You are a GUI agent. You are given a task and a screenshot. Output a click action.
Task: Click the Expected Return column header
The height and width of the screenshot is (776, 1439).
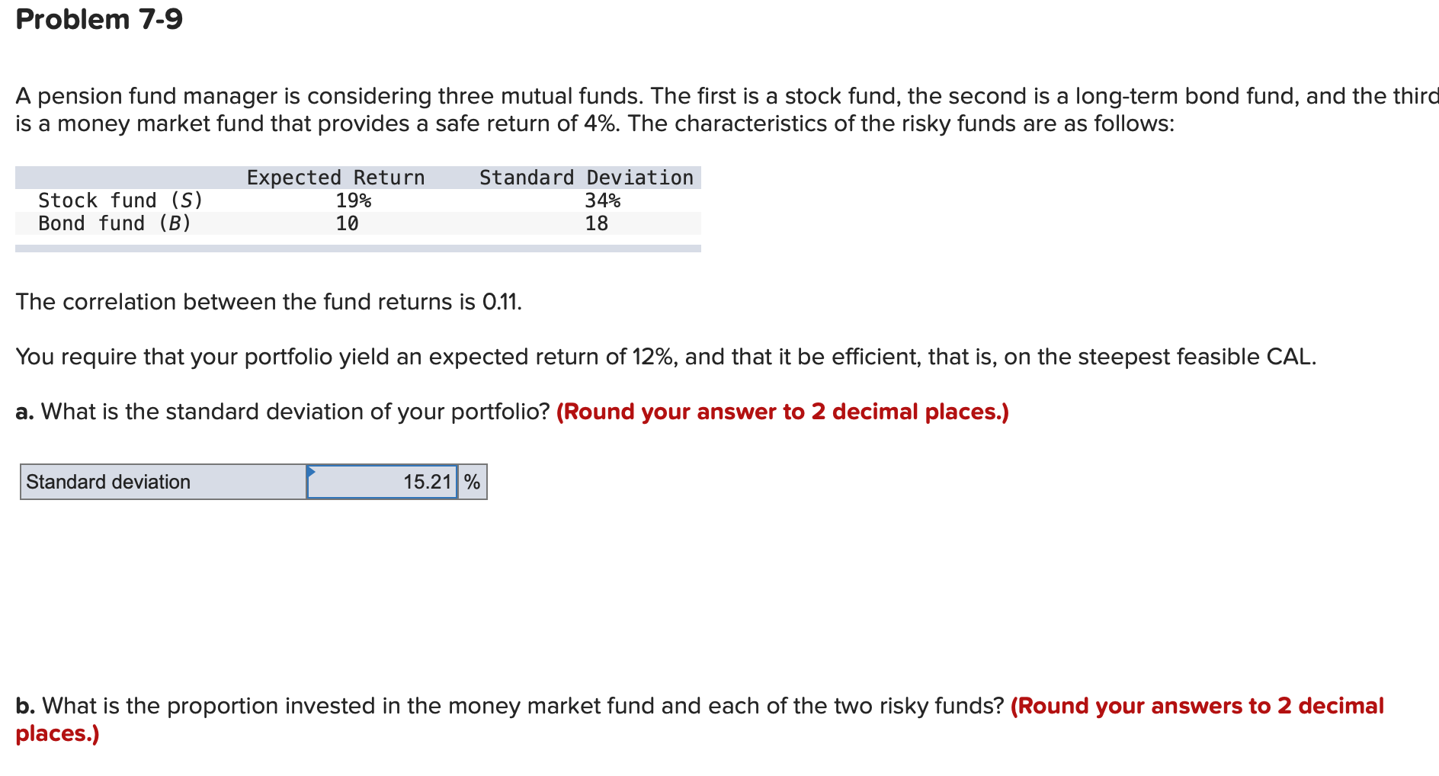335,177
